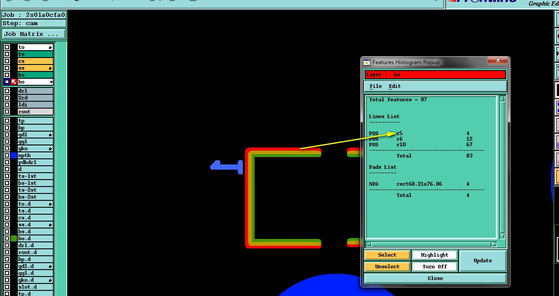Open the Edit menu in histogram popup
This screenshot has height=296, width=559.
(x=395, y=86)
